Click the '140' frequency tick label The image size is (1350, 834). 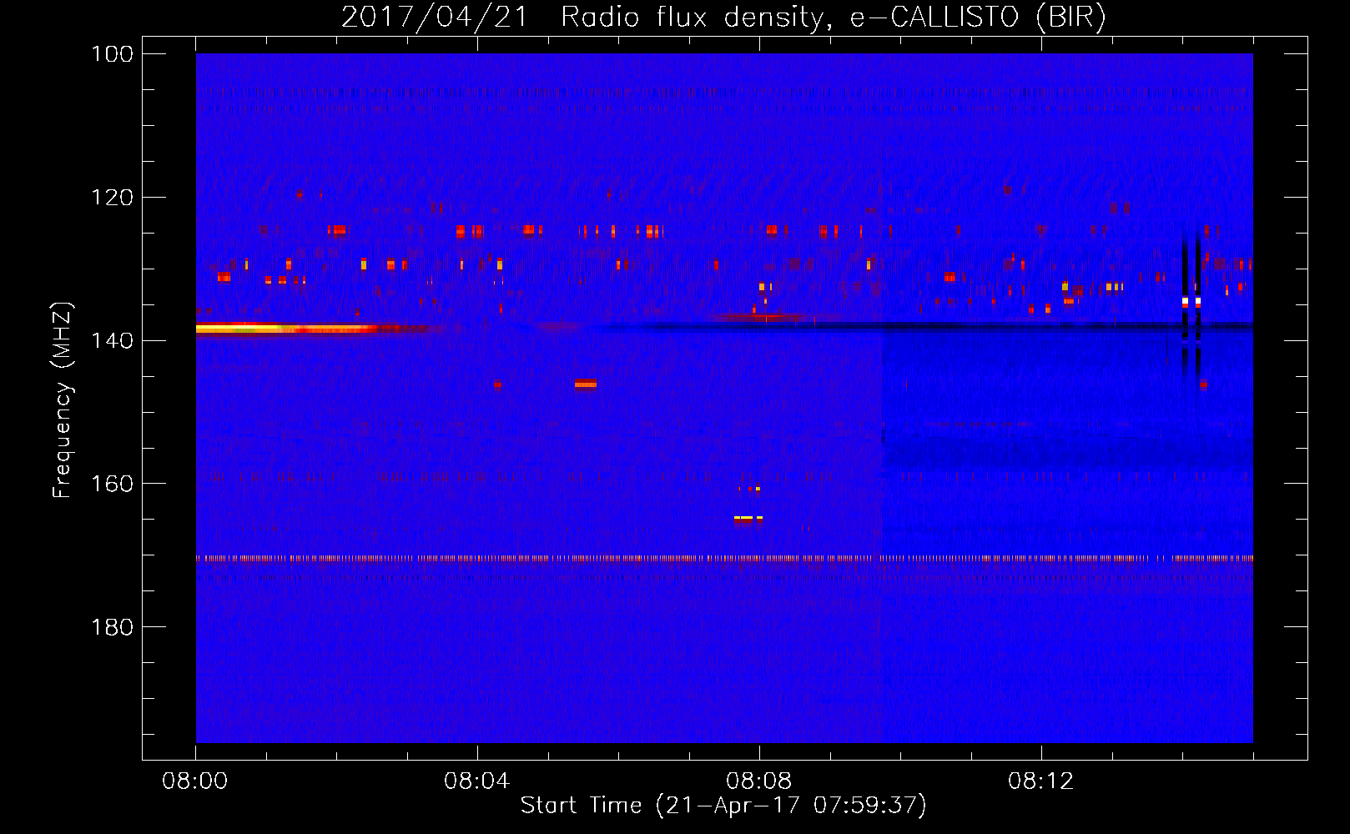[x=113, y=340]
